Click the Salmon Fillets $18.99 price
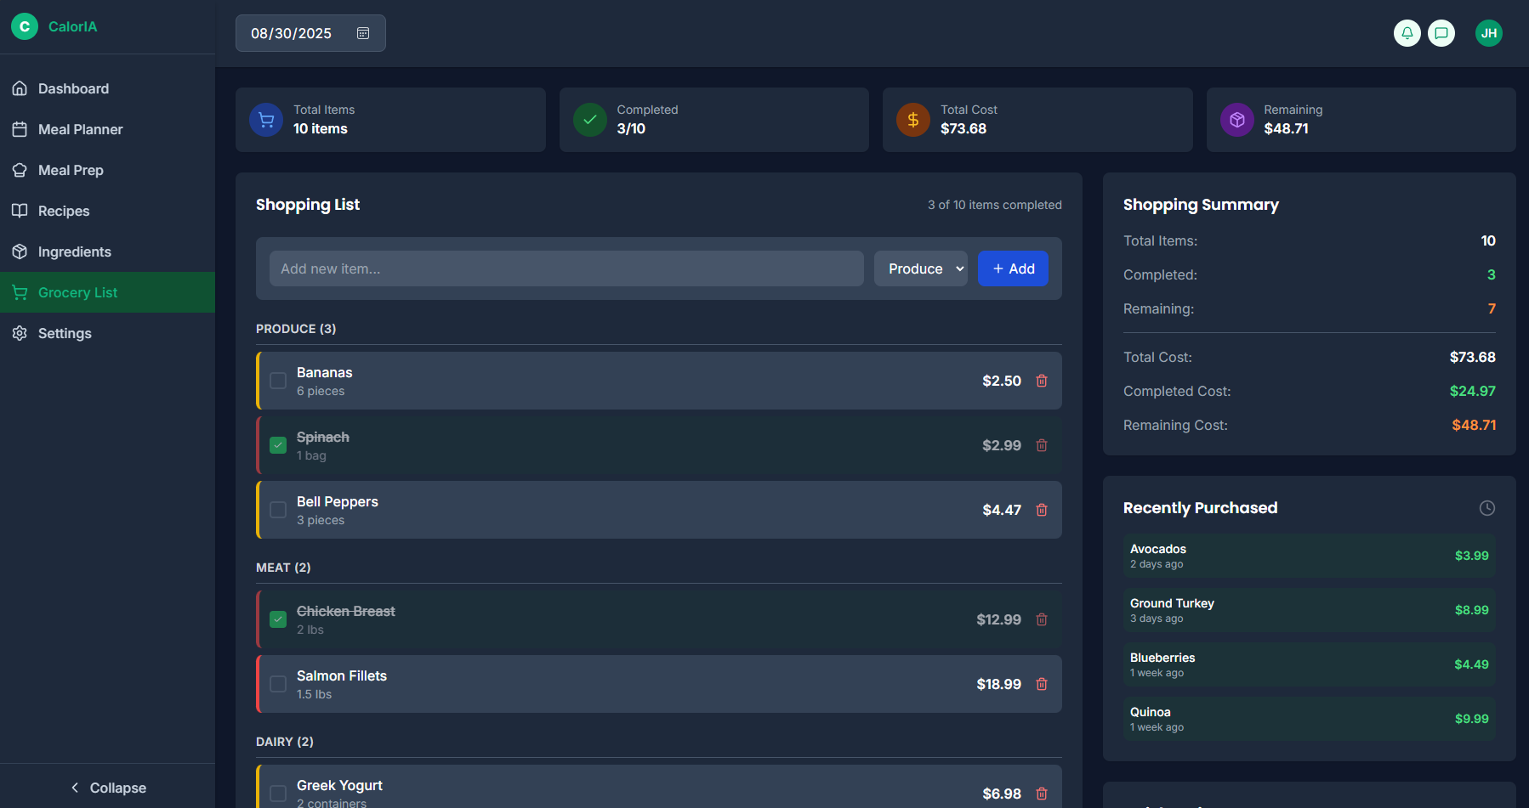Viewport: 1529px width, 808px height. [998, 684]
